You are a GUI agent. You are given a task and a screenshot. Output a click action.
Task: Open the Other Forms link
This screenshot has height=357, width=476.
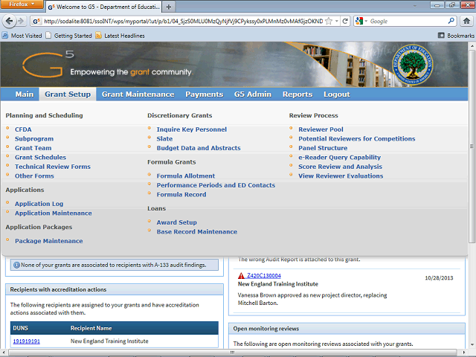point(34,176)
